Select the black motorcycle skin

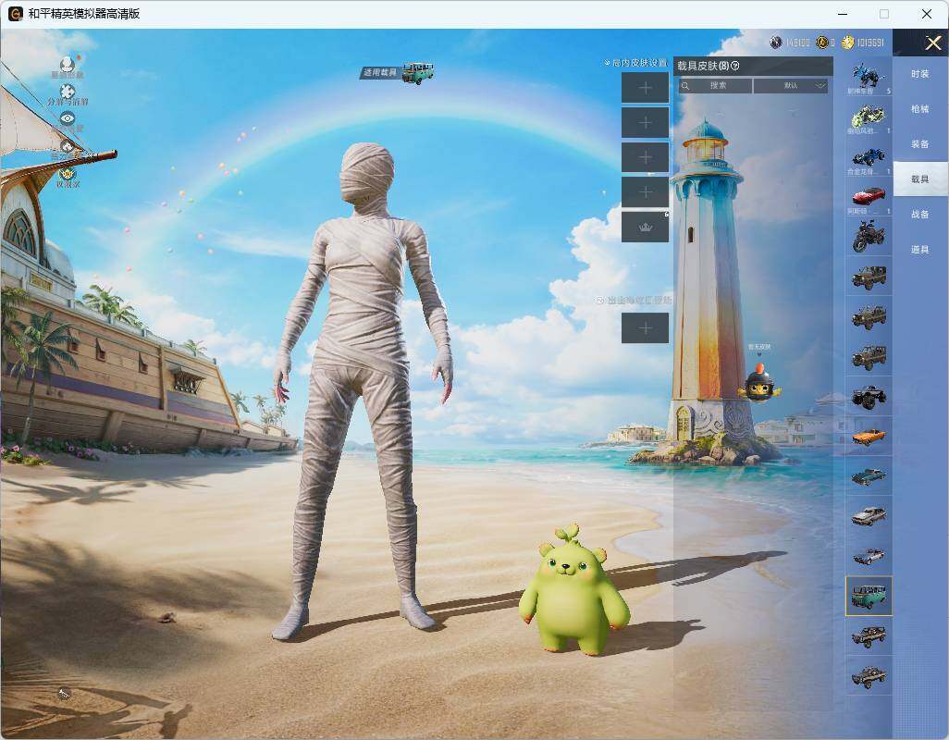869,236
